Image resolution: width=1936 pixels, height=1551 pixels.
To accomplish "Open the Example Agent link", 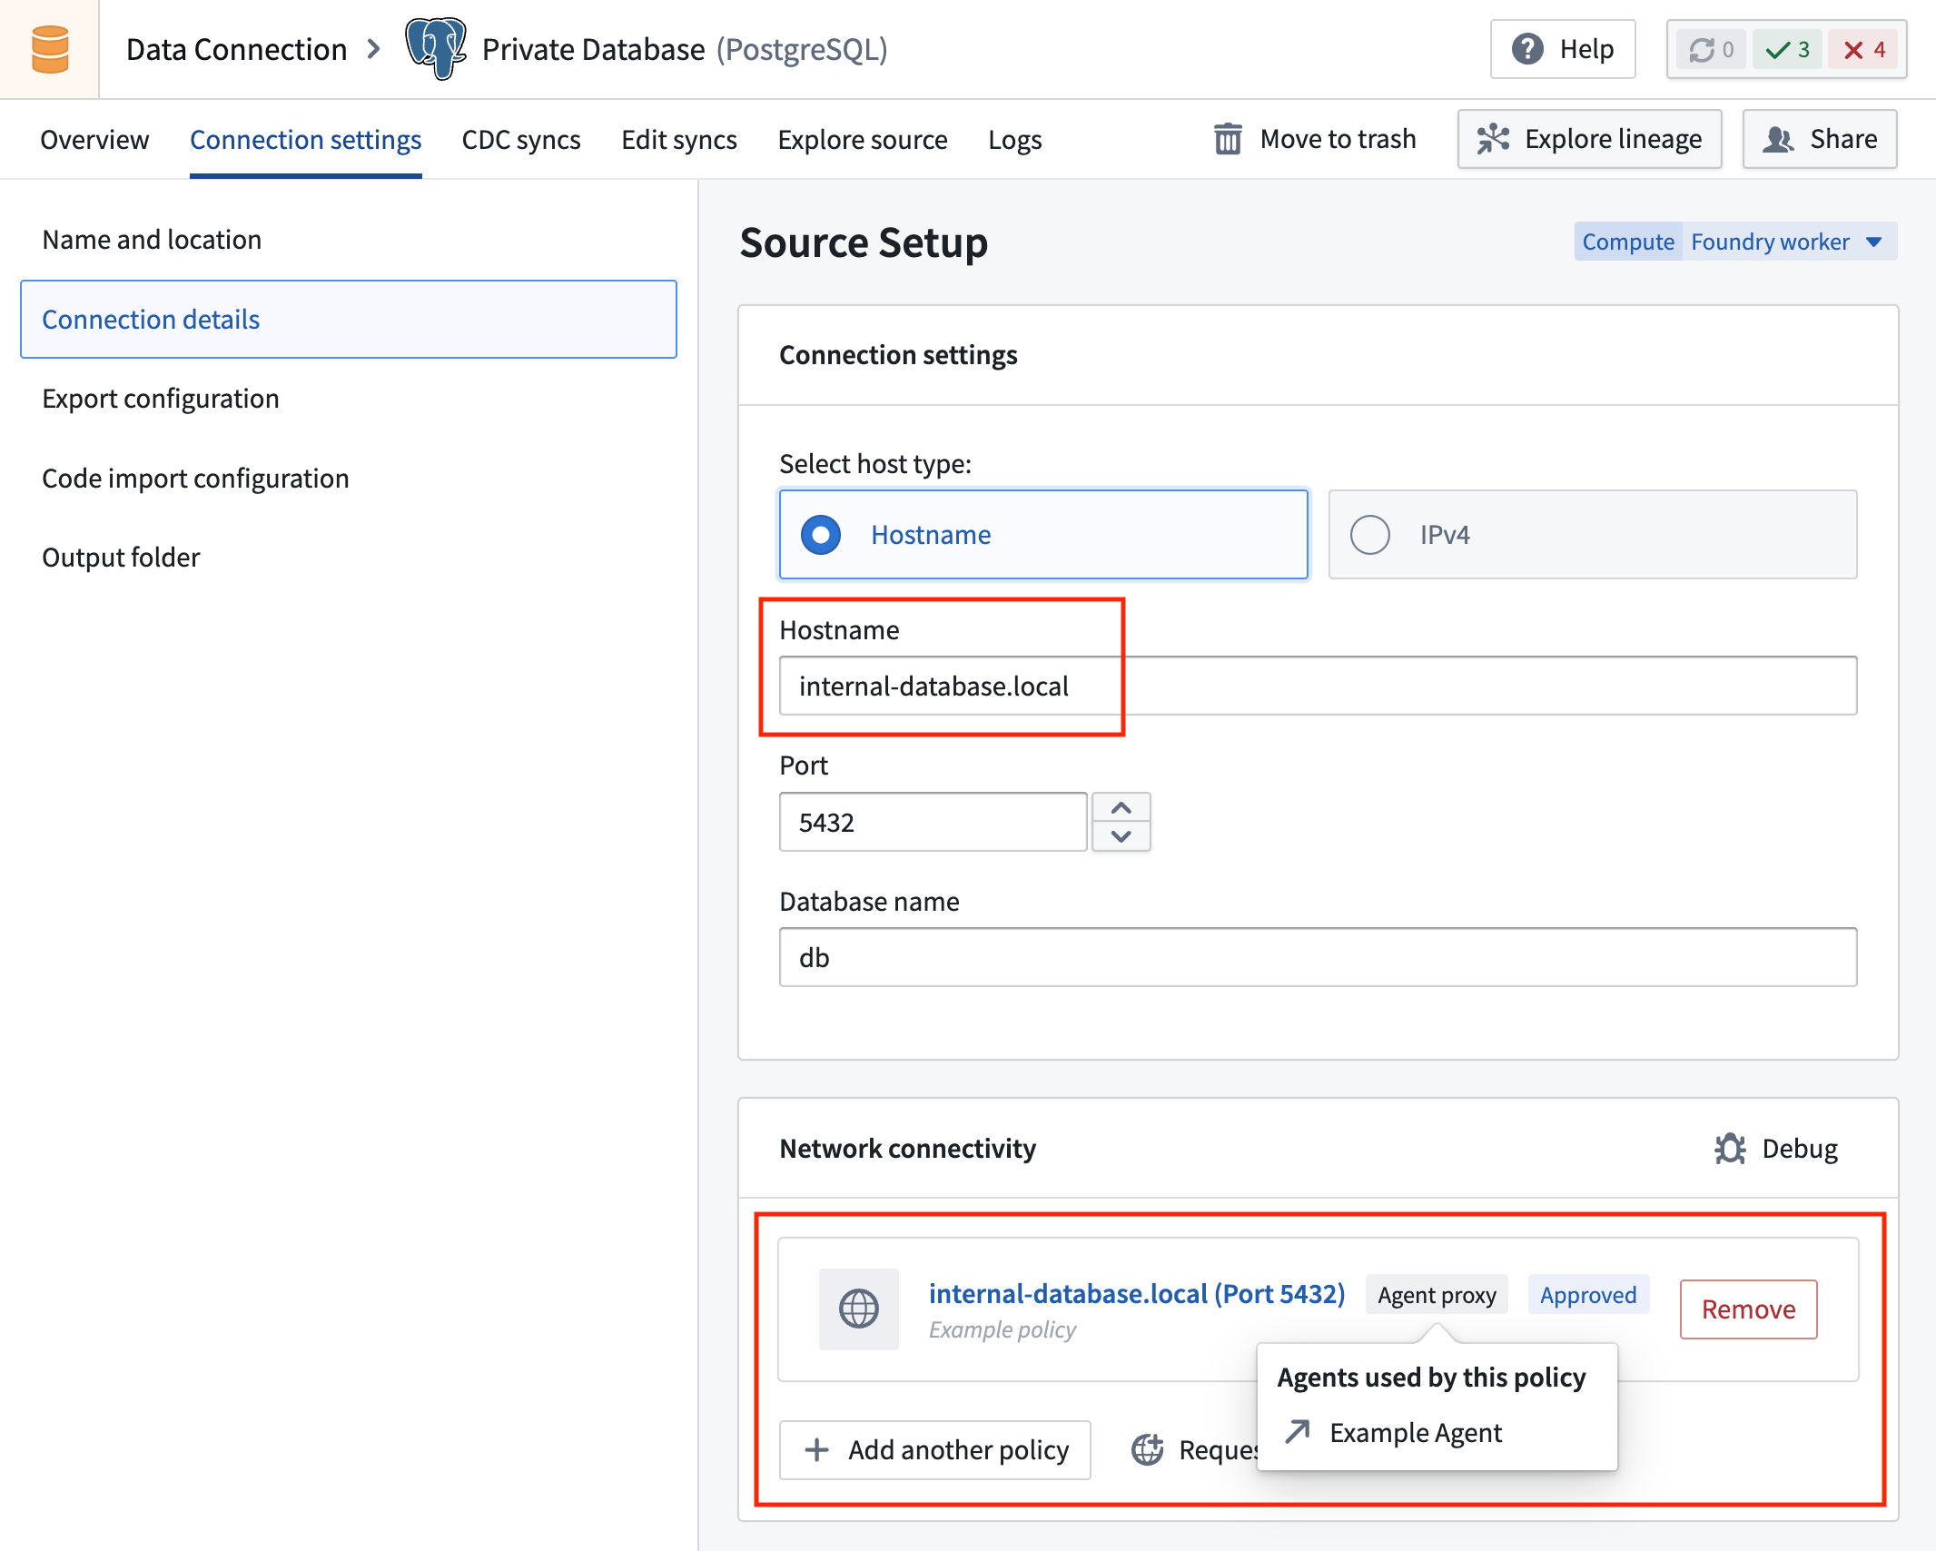I will [1415, 1433].
